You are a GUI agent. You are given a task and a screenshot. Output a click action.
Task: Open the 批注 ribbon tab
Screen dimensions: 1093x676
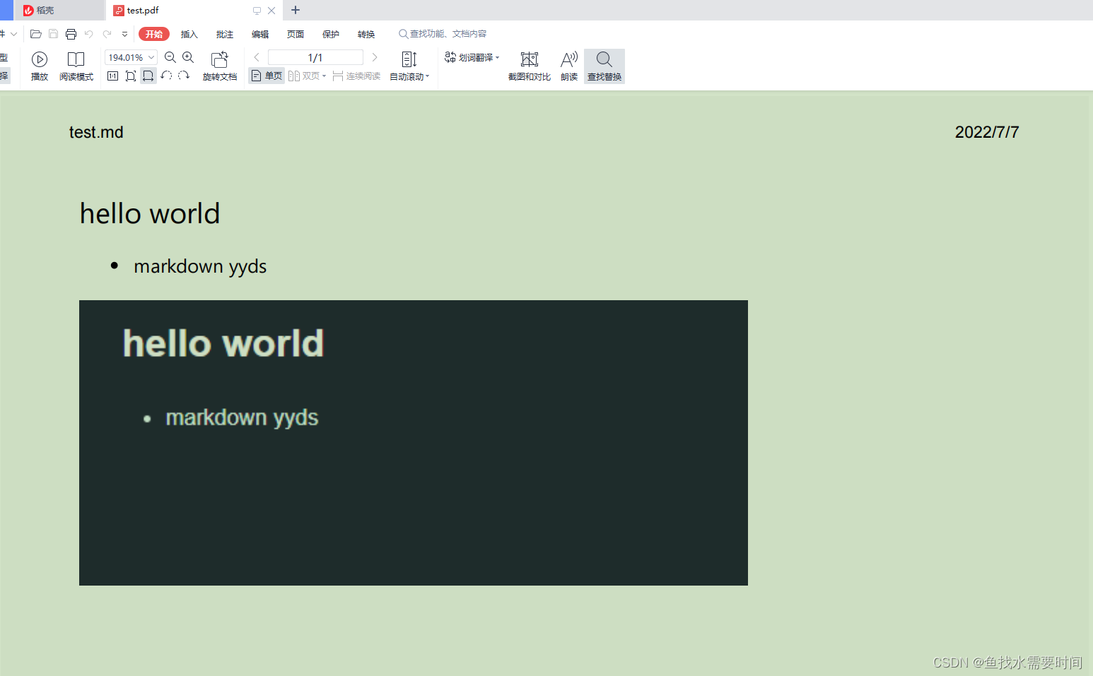coord(225,34)
